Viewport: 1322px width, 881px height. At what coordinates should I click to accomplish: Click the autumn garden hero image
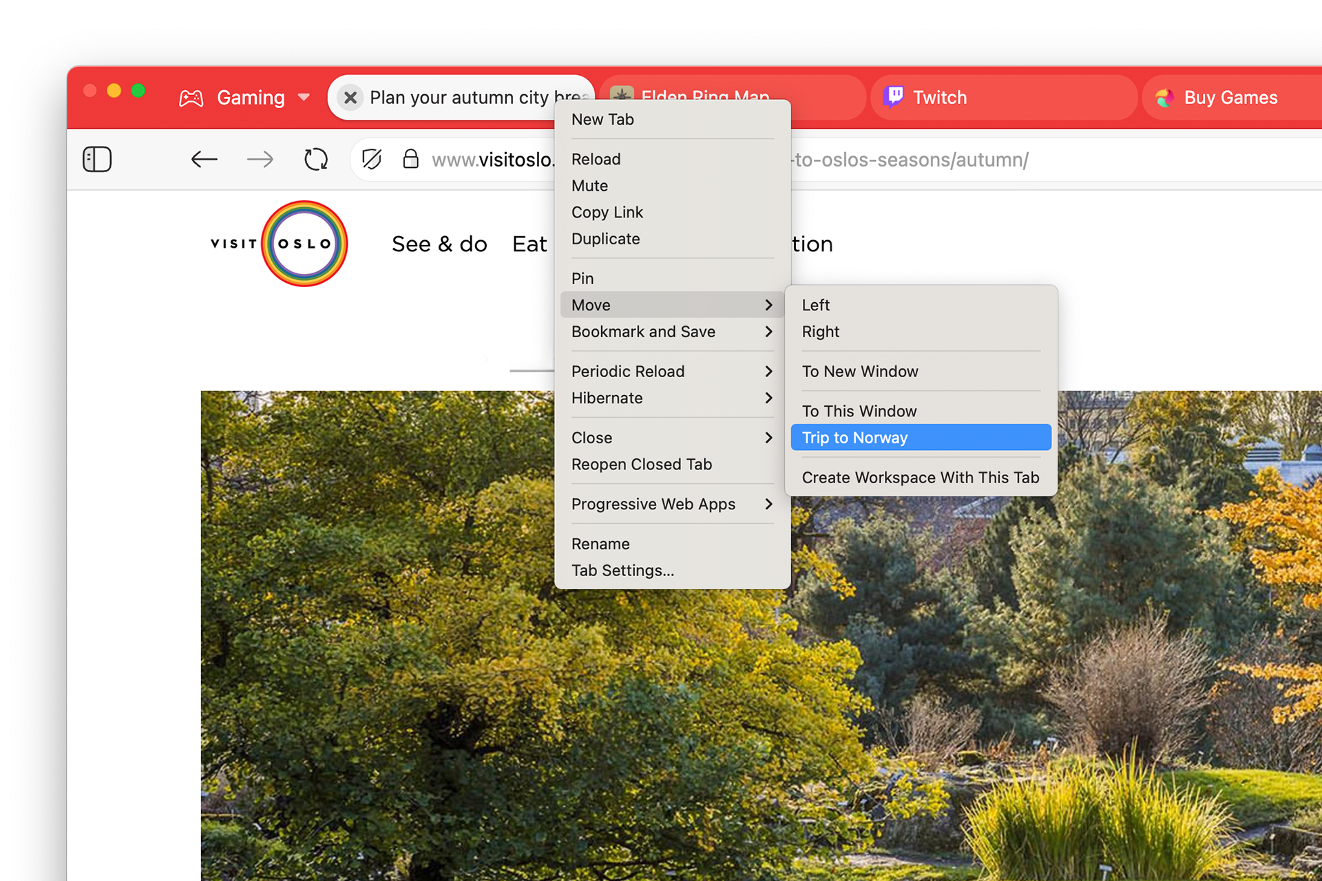(x=762, y=636)
